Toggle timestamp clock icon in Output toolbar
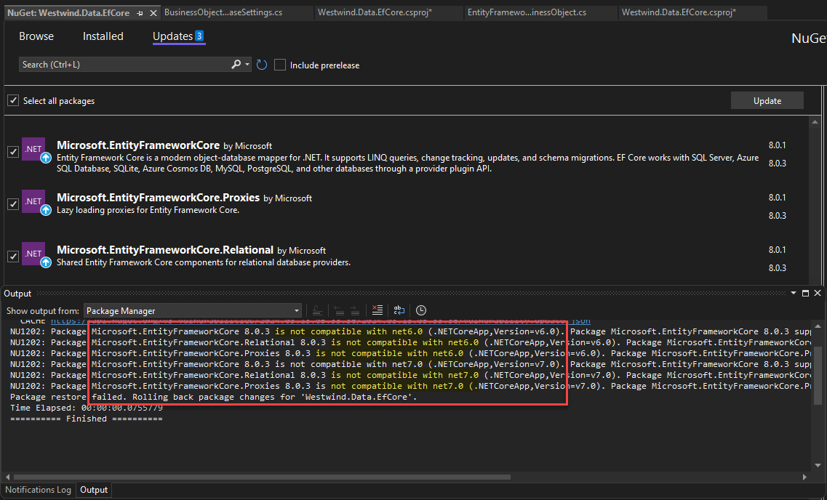827x500 pixels. [x=421, y=310]
